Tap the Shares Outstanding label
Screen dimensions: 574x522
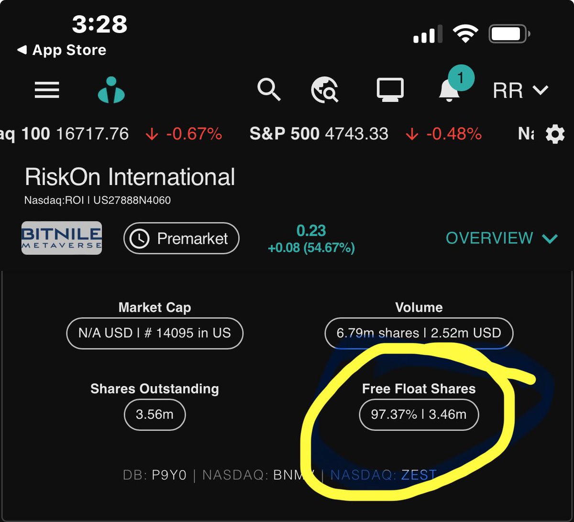coord(155,389)
